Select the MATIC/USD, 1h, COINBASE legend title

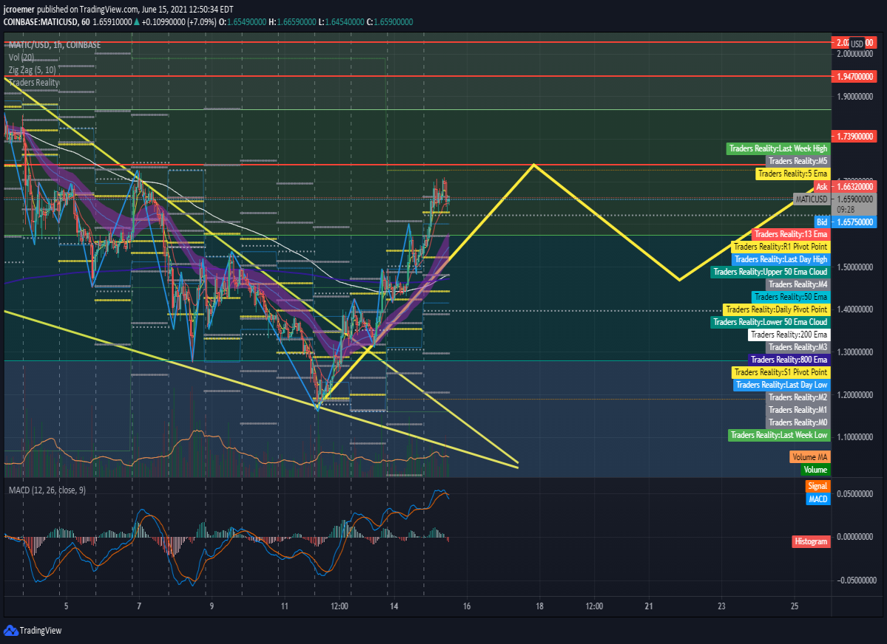(x=54, y=45)
